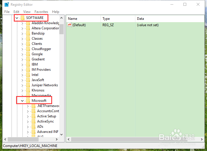Expand the Bandizip key arrow

[x=22, y=34]
